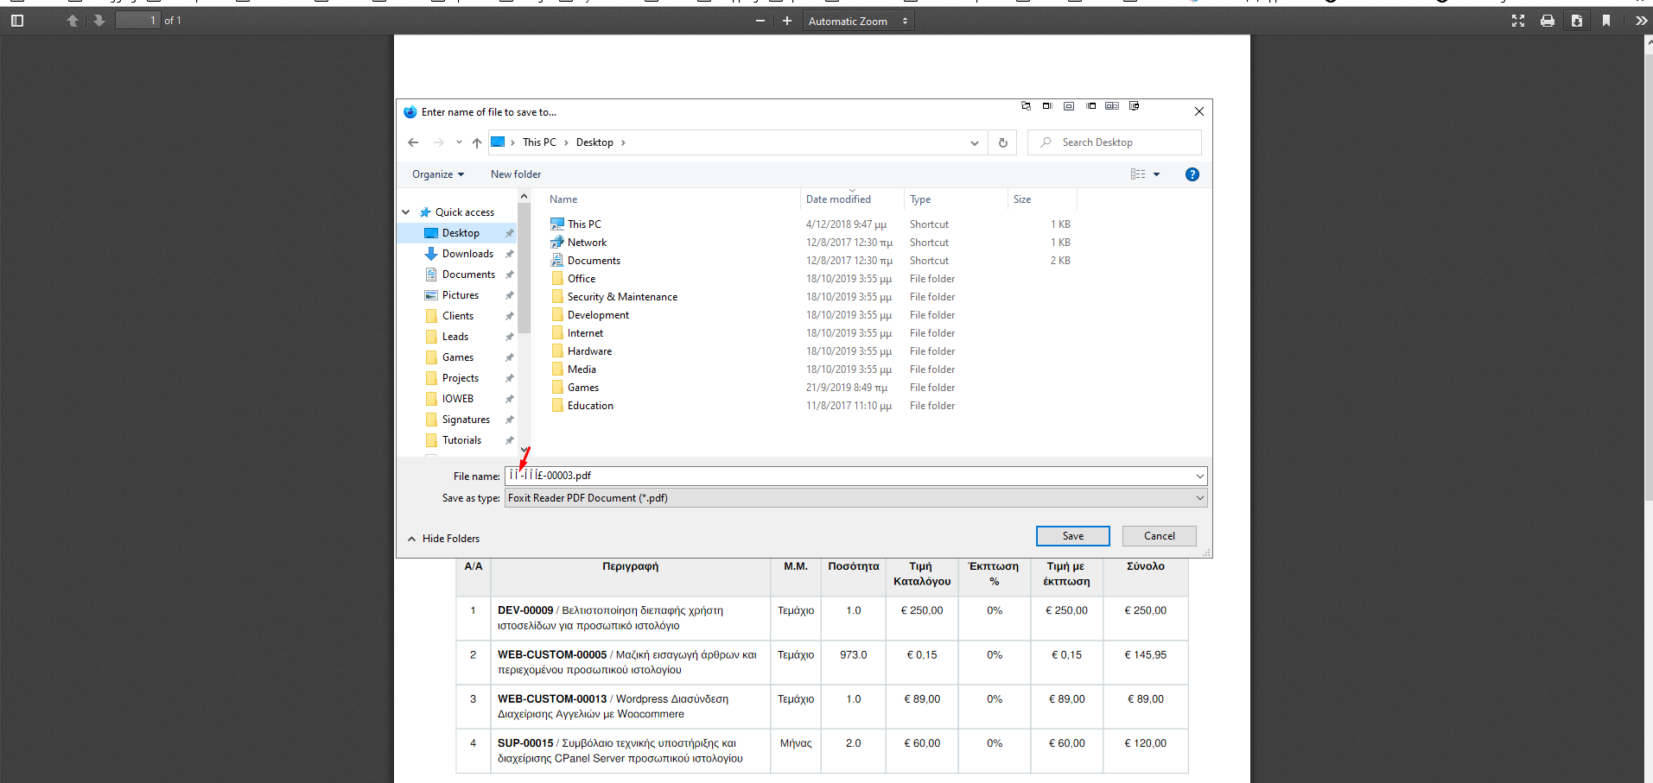Image resolution: width=1653 pixels, height=783 pixels.
Task: Cancel the save dialog
Action: (x=1160, y=536)
